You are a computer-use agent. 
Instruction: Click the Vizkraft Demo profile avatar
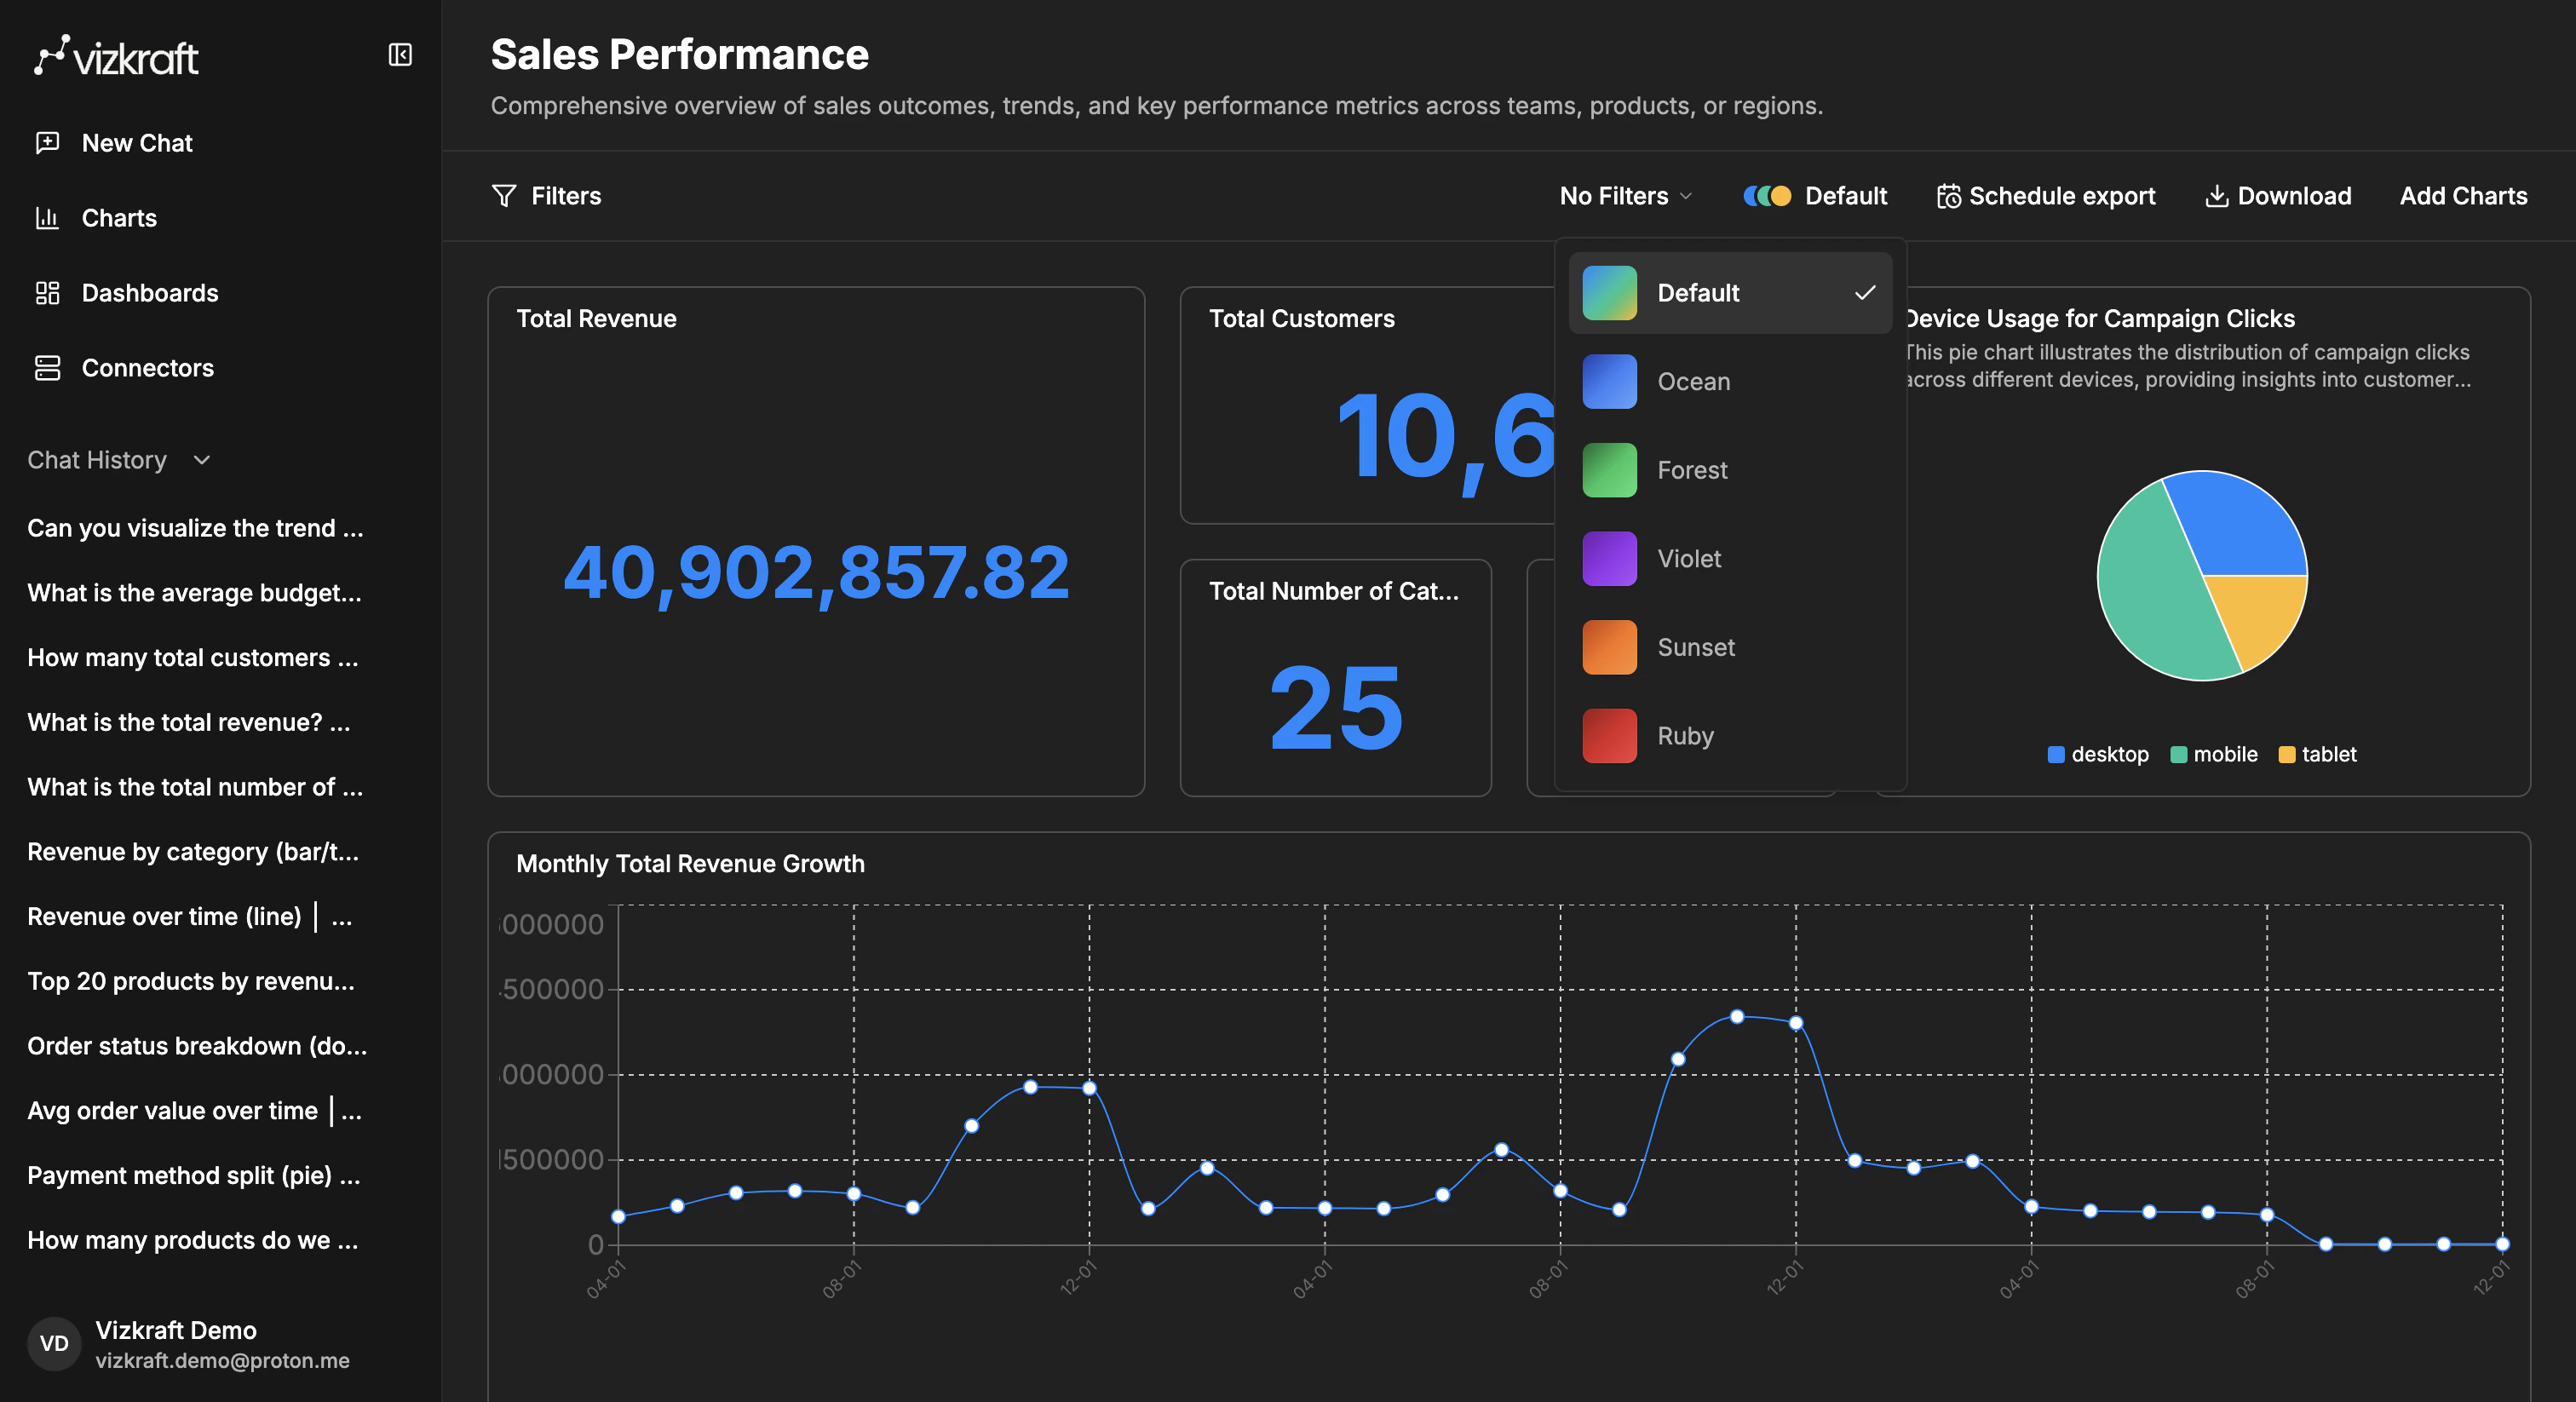pos(54,1344)
